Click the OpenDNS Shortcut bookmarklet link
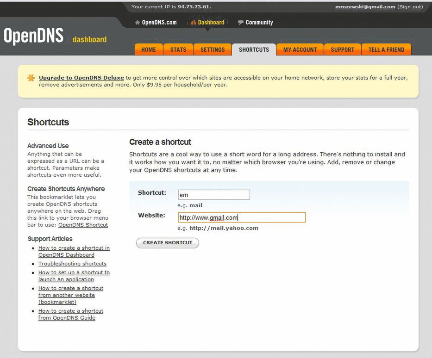This screenshot has height=358, width=432. pyautogui.click(x=83, y=225)
